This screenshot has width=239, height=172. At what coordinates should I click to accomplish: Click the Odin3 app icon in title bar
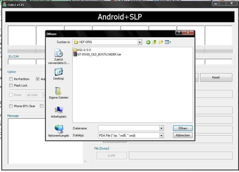point(5,5)
